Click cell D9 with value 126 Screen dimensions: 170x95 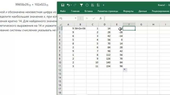pyautogui.click(x=105, y=59)
